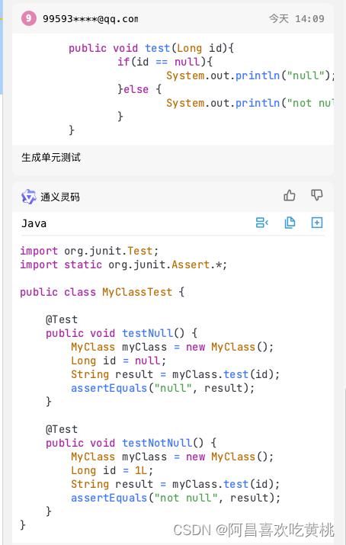Click assertEquals("null", result) line
The width and height of the screenshot is (346, 545).
(162, 388)
